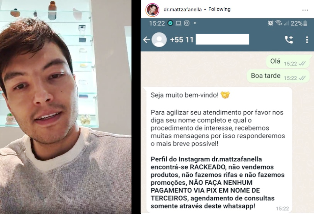Tap the WhatsApp back arrow
The height and width of the screenshot is (214, 314).
(x=146, y=40)
